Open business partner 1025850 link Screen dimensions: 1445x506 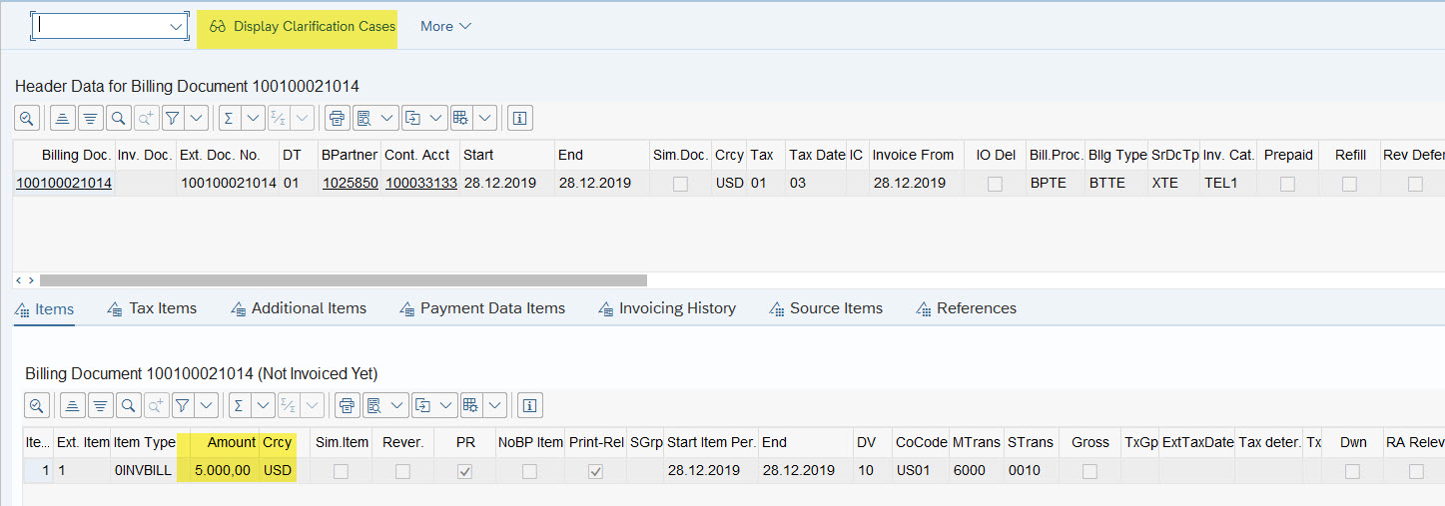click(x=349, y=184)
